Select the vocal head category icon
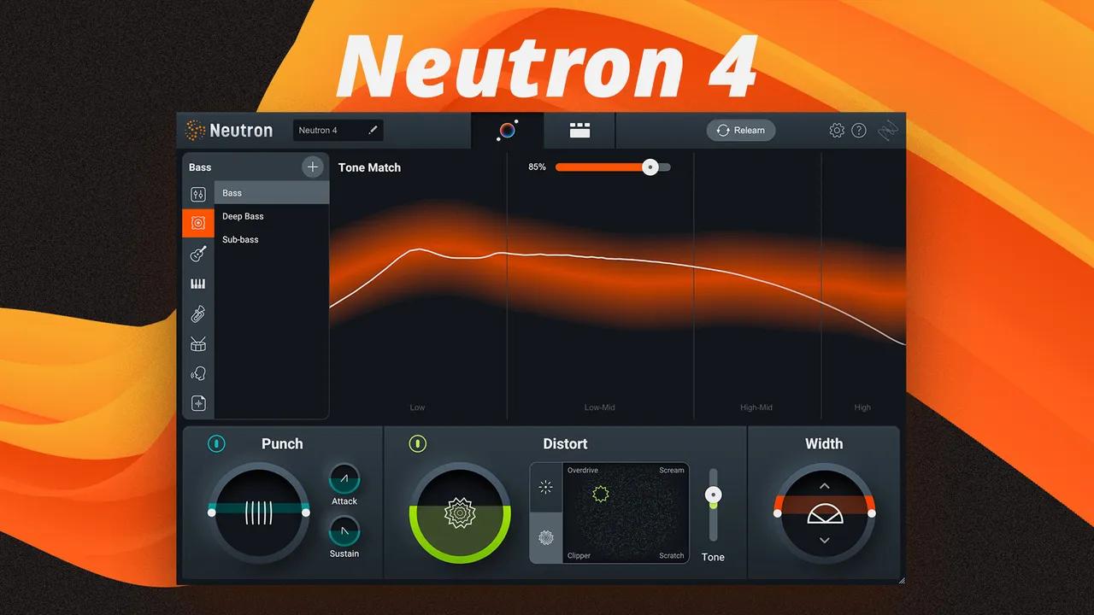 point(198,373)
